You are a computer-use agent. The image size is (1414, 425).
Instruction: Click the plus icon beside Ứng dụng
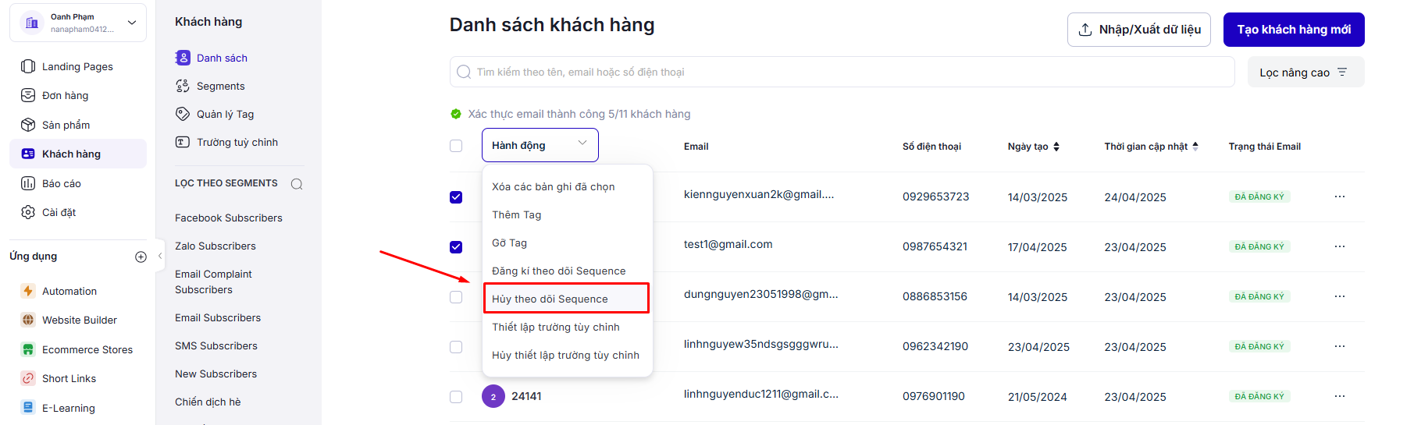point(141,257)
